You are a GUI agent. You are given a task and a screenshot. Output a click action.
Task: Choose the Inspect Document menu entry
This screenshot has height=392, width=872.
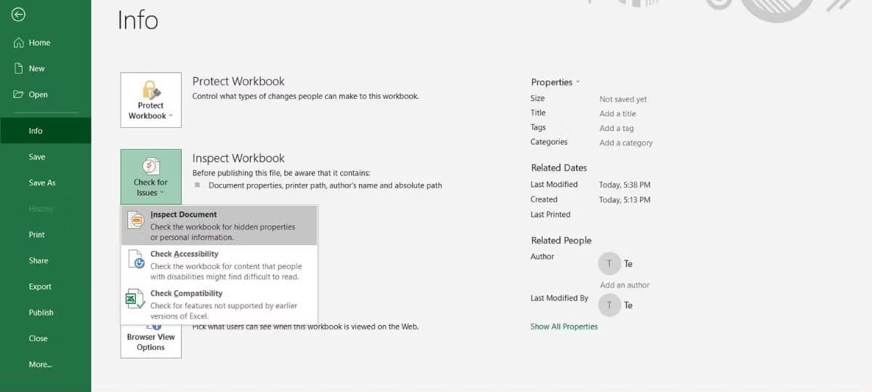(219, 225)
